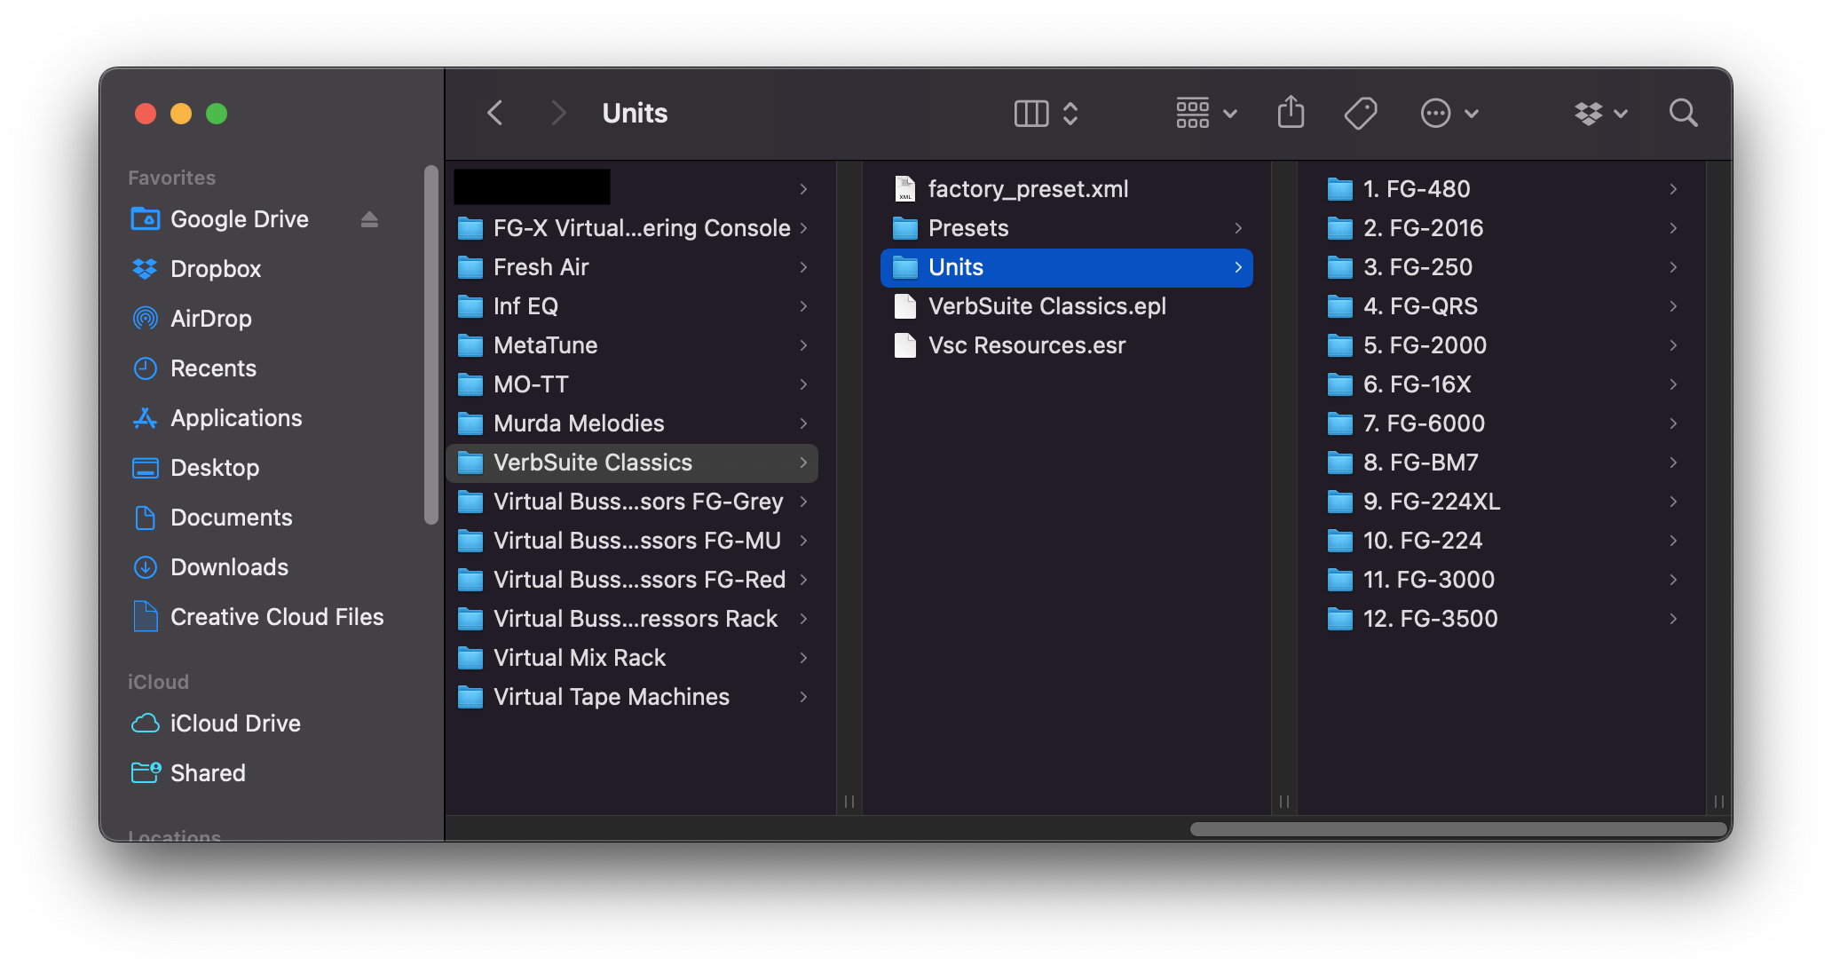Screen dimensions: 1832x973
Task: Click the Search magnifier icon
Action: pyautogui.click(x=1683, y=114)
